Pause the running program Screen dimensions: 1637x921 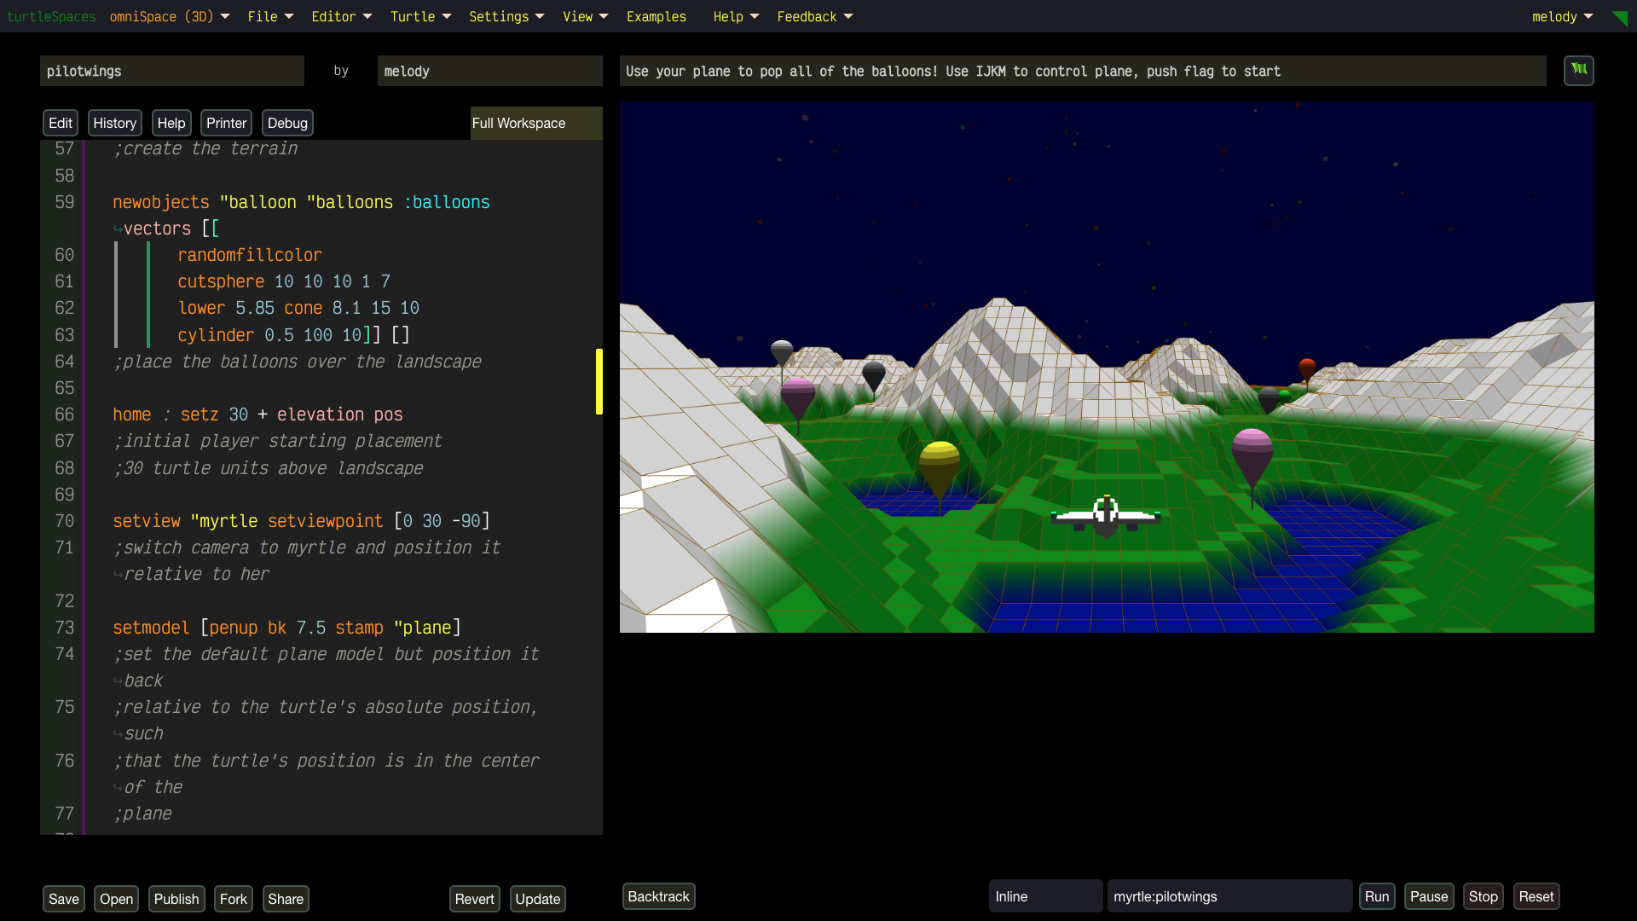click(1428, 896)
